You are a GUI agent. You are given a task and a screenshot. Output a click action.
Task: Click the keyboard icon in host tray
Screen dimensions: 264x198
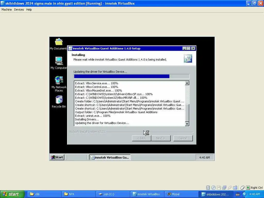(237, 194)
